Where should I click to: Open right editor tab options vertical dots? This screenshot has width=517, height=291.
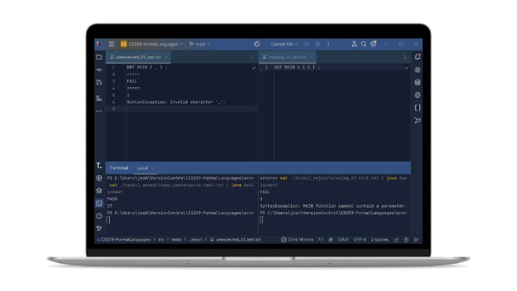pyautogui.click(x=405, y=57)
